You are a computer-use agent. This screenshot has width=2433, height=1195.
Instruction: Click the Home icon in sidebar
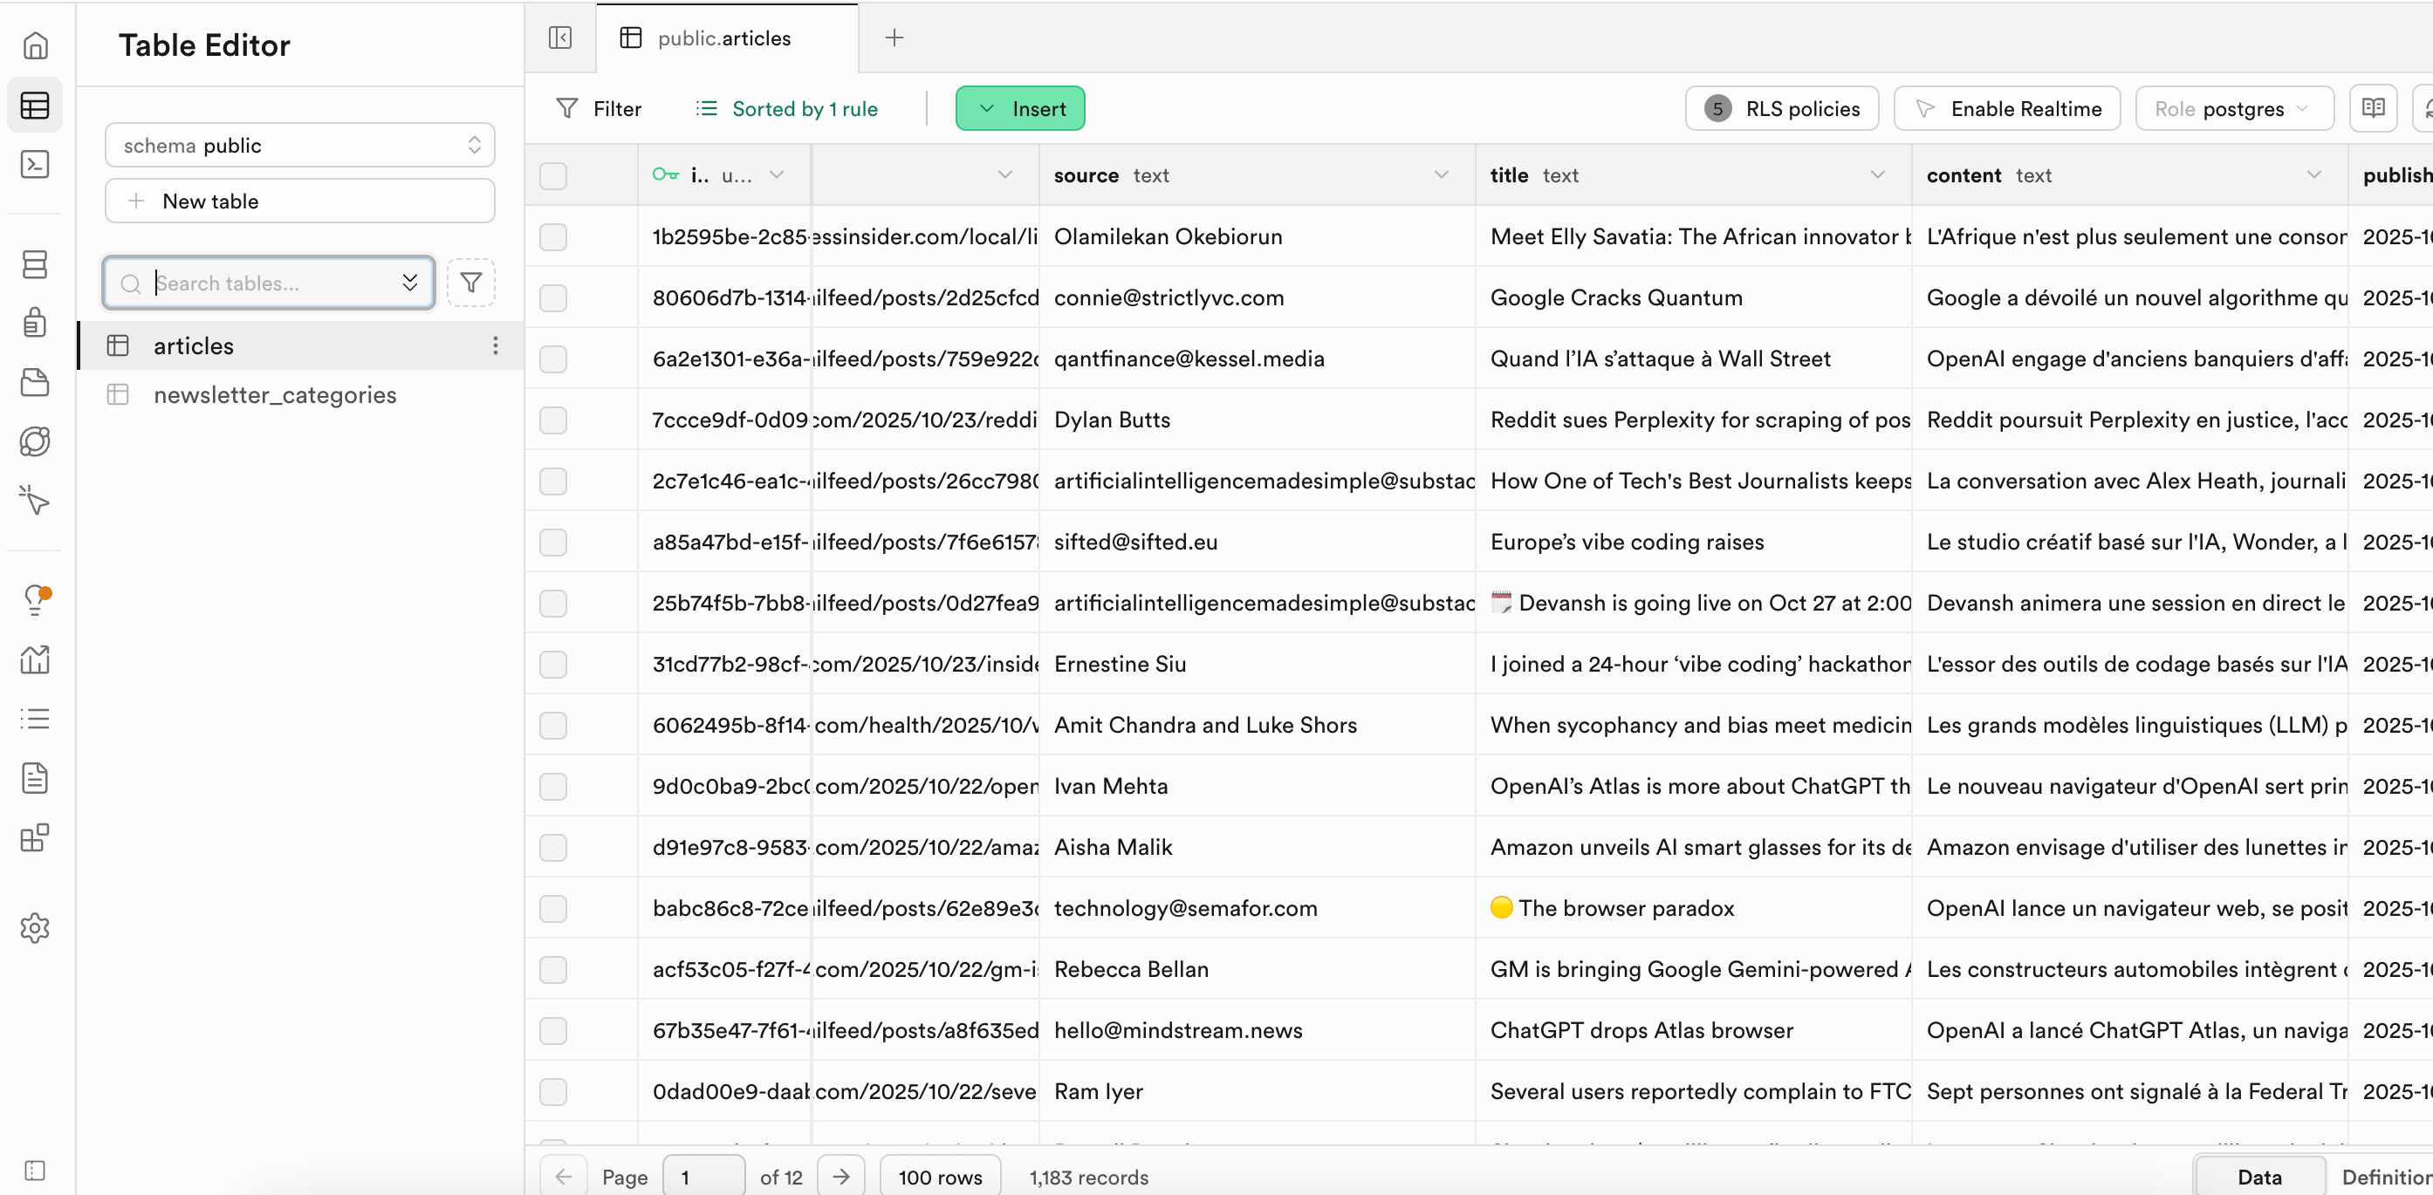pyautogui.click(x=35, y=45)
